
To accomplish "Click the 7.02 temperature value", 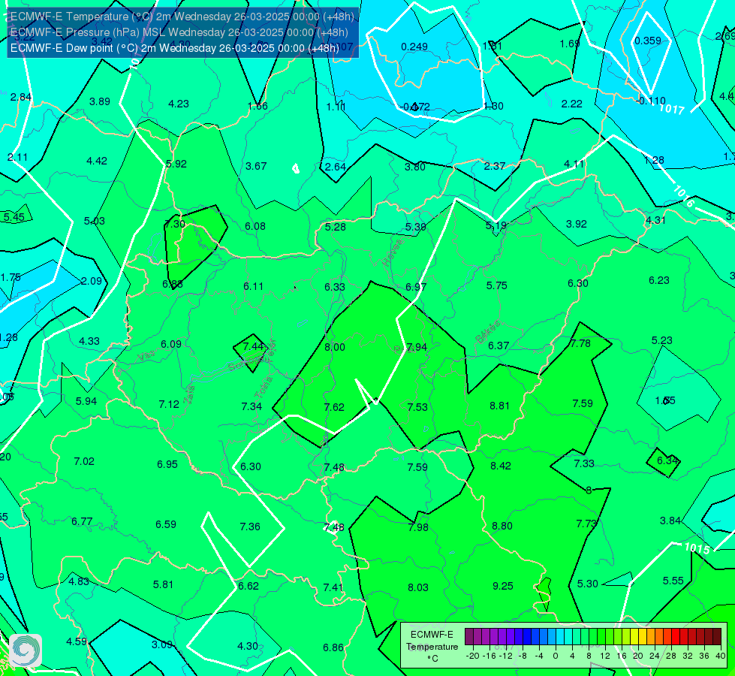I will click(x=84, y=461).
